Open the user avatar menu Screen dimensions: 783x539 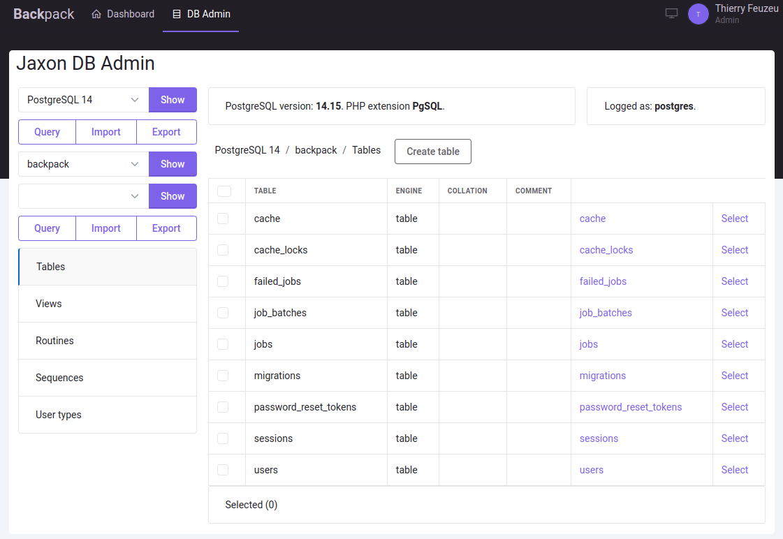coord(698,14)
